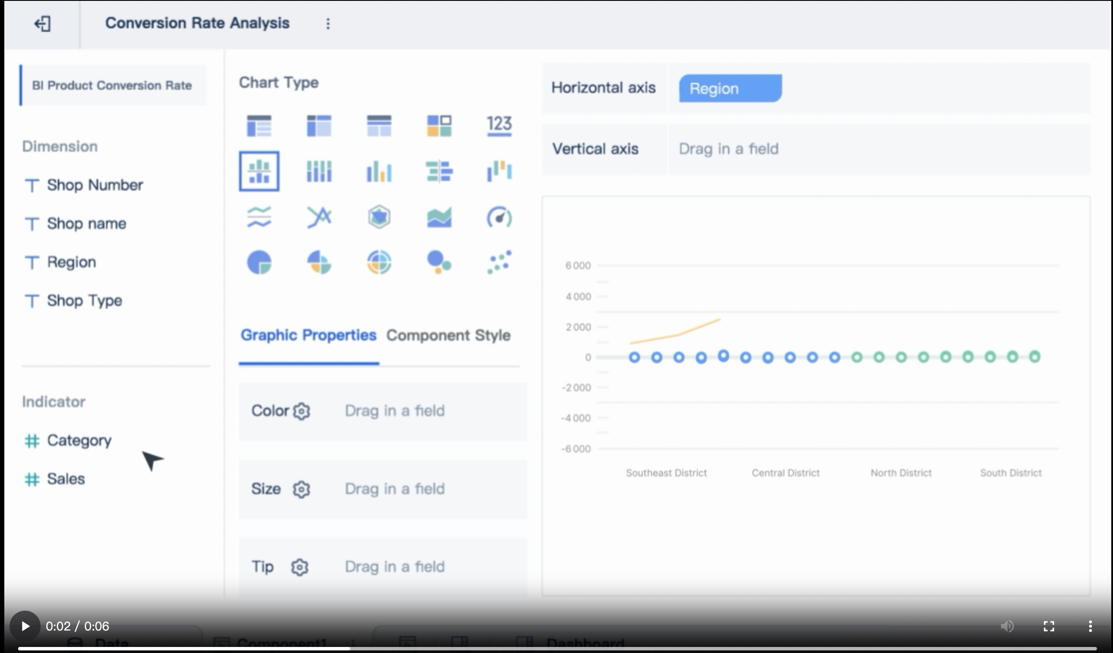Click the Central District axis label
This screenshot has height=653, width=1113.
point(786,473)
